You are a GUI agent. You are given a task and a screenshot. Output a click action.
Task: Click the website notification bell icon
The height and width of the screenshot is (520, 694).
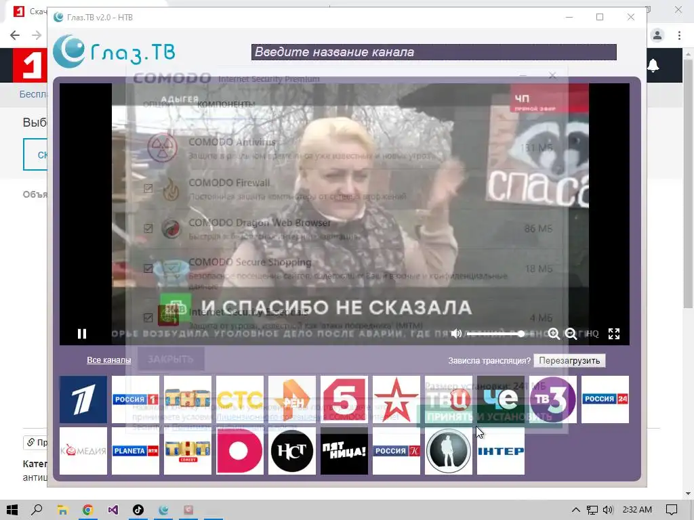(653, 66)
